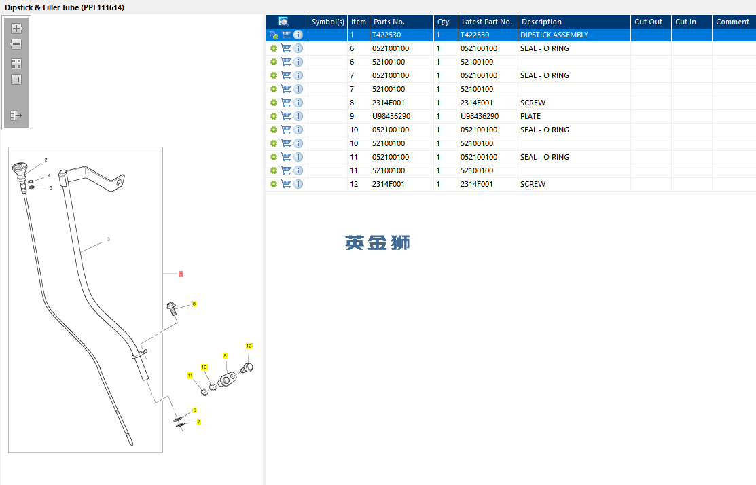Select item 10 SEAL - O RING description
756x485 pixels.
pos(574,130)
